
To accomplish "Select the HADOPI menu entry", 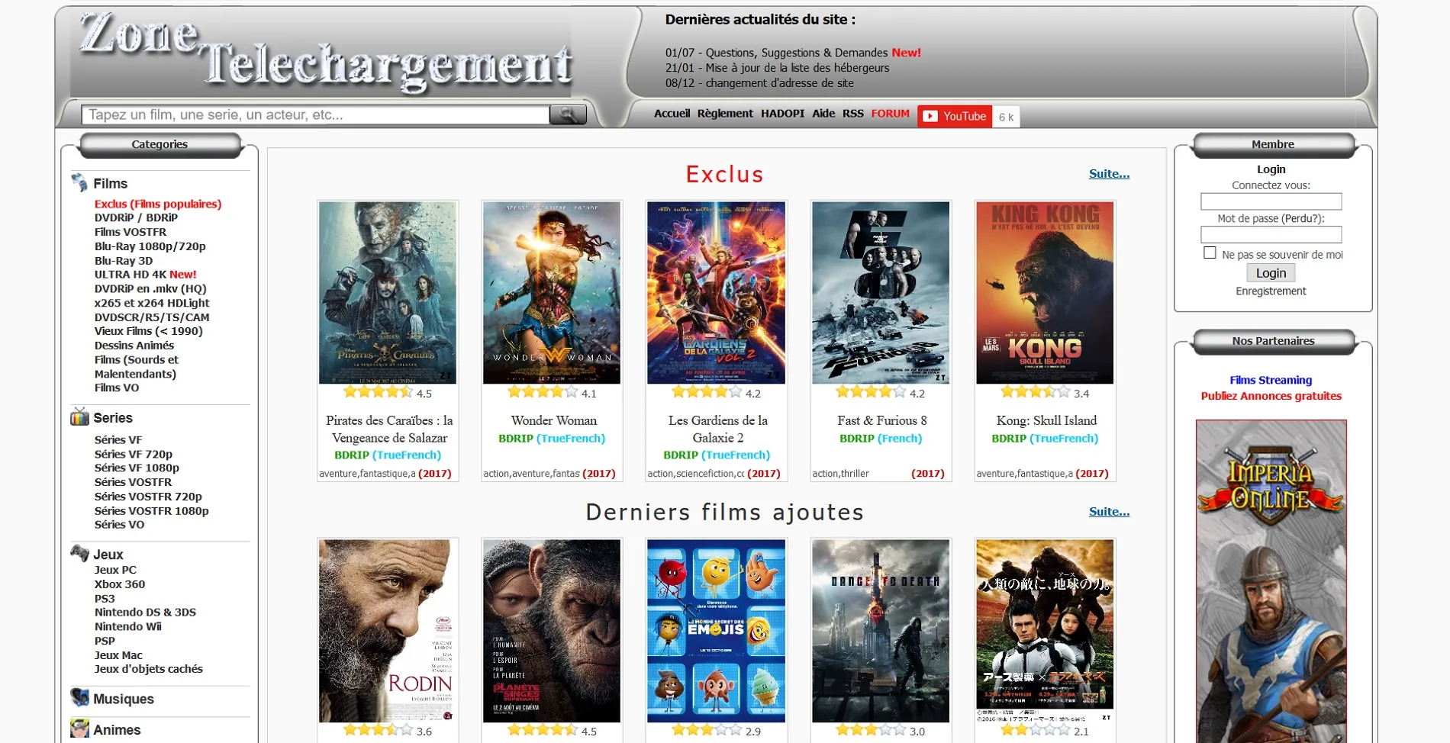I will (x=782, y=113).
